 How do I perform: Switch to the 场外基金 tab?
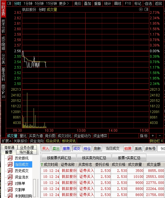tap(26, 152)
